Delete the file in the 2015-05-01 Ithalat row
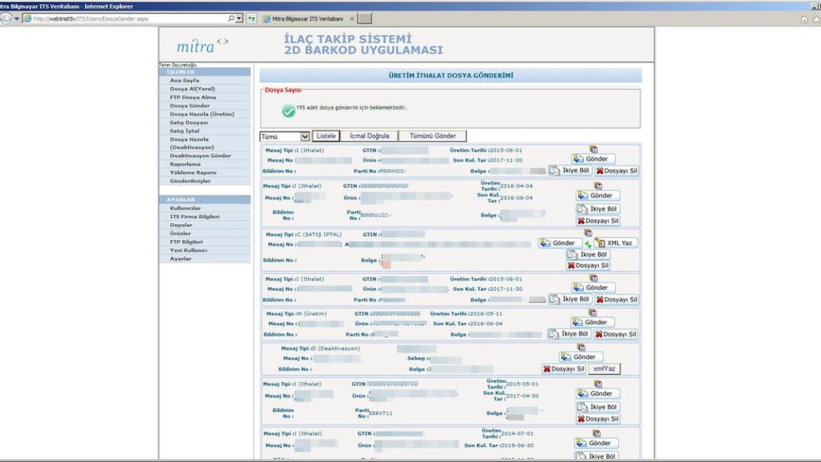 click(x=598, y=418)
